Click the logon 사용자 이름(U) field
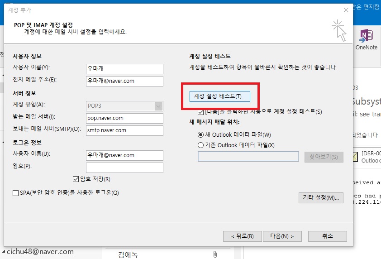Image resolution: width=381 pixels, height=259 pixels. coord(124,155)
